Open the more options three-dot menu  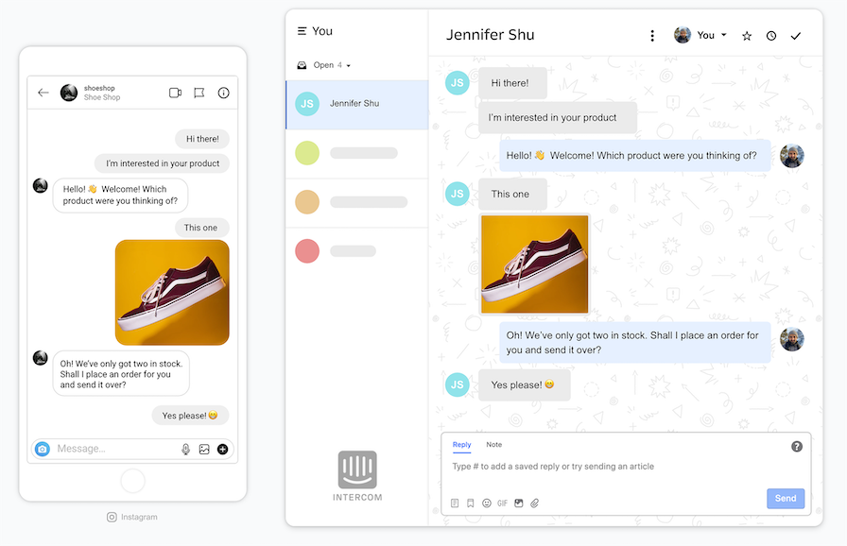point(652,35)
